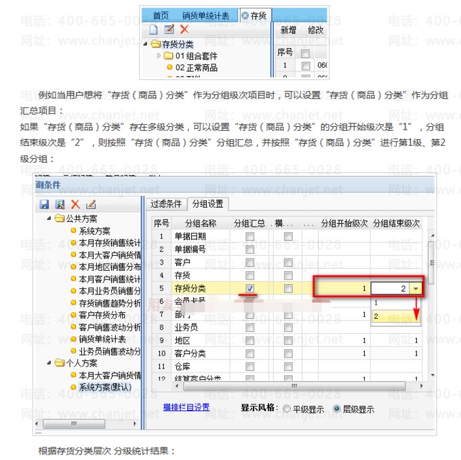Click the blue floppy save icon in the query panel
This screenshot has height=460, width=461.
(44, 204)
